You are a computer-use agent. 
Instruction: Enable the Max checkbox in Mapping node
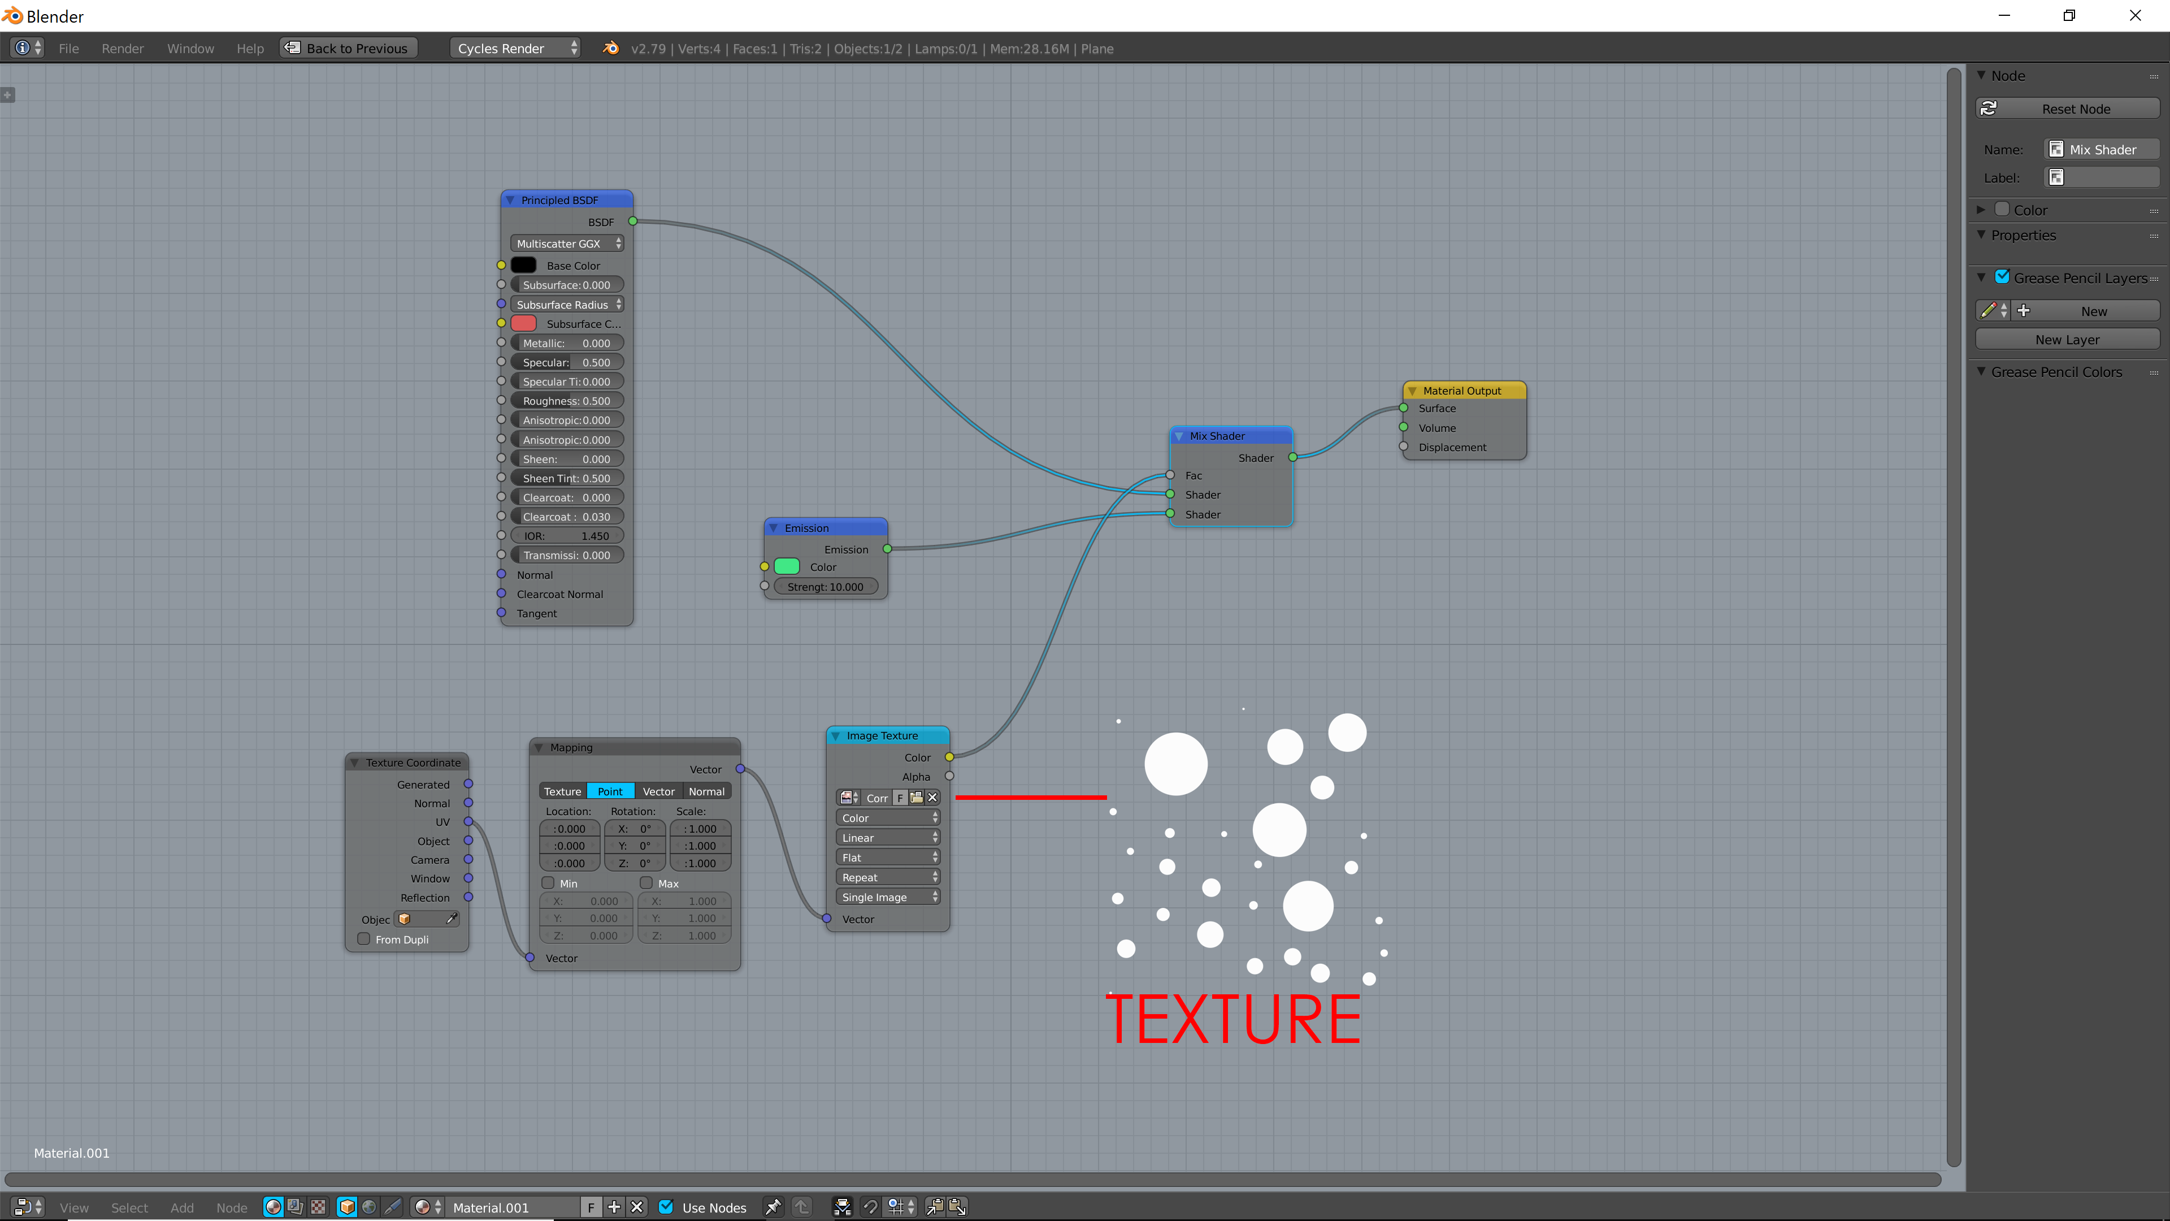pyautogui.click(x=646, y=883)
